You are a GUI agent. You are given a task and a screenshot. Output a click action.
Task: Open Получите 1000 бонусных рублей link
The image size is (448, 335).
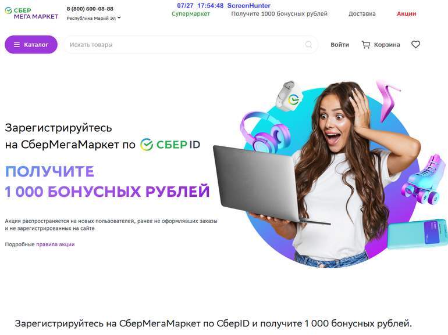[x=279, y=14]
